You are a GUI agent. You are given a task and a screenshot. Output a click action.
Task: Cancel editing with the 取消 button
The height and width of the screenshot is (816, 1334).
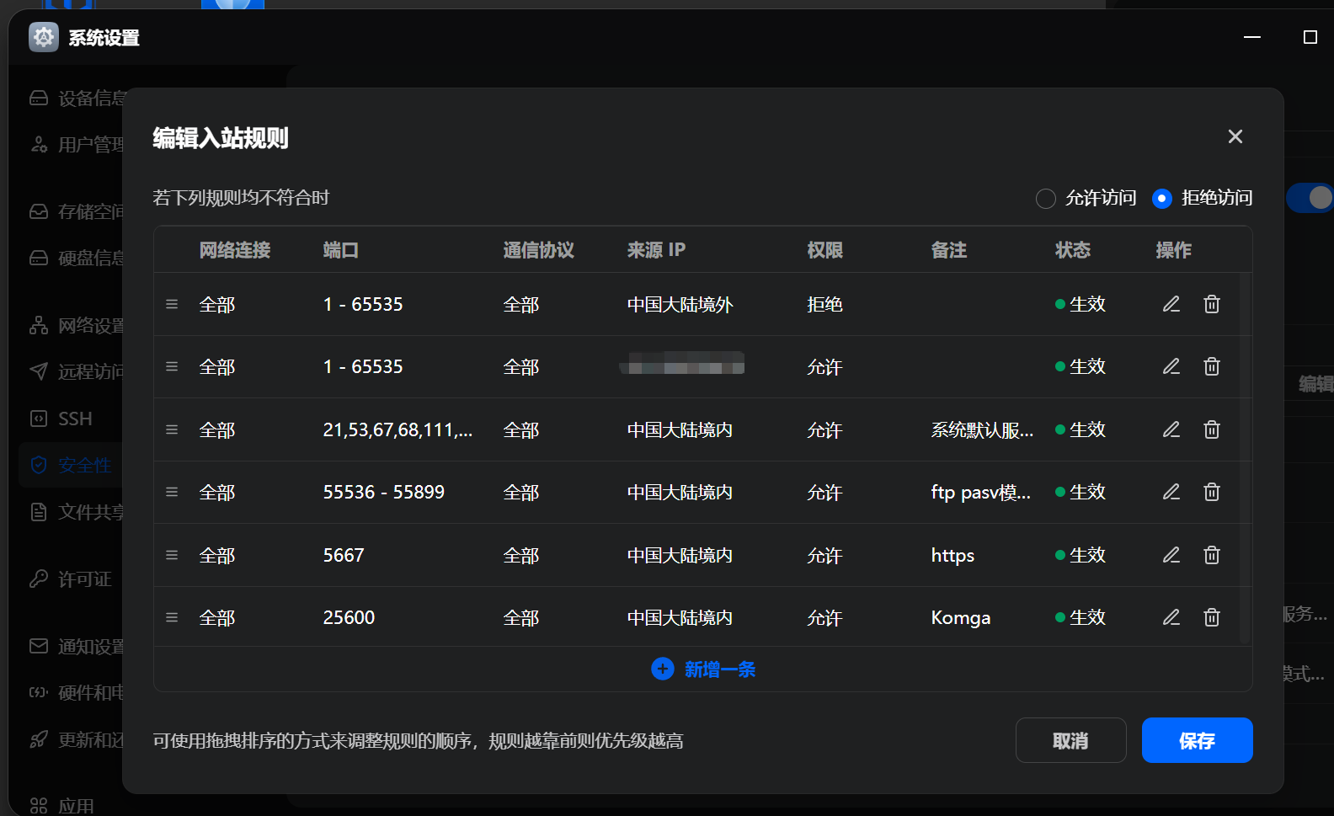click(x=1070, y=740)
